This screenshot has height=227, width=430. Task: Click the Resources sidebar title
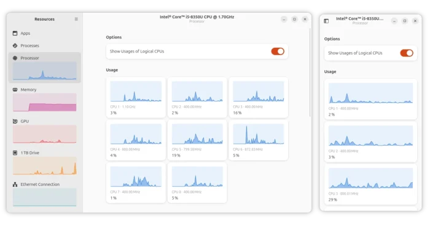44,19
